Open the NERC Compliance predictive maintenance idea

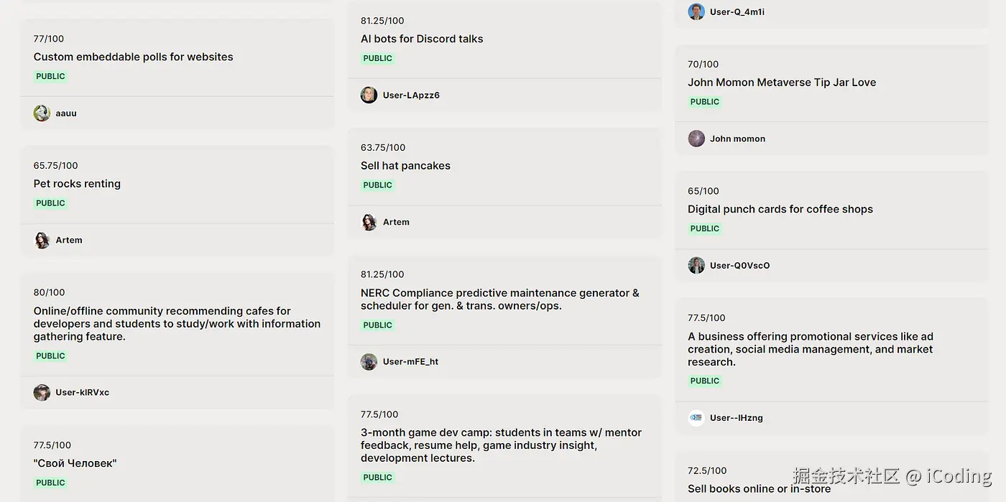[499, 299]
